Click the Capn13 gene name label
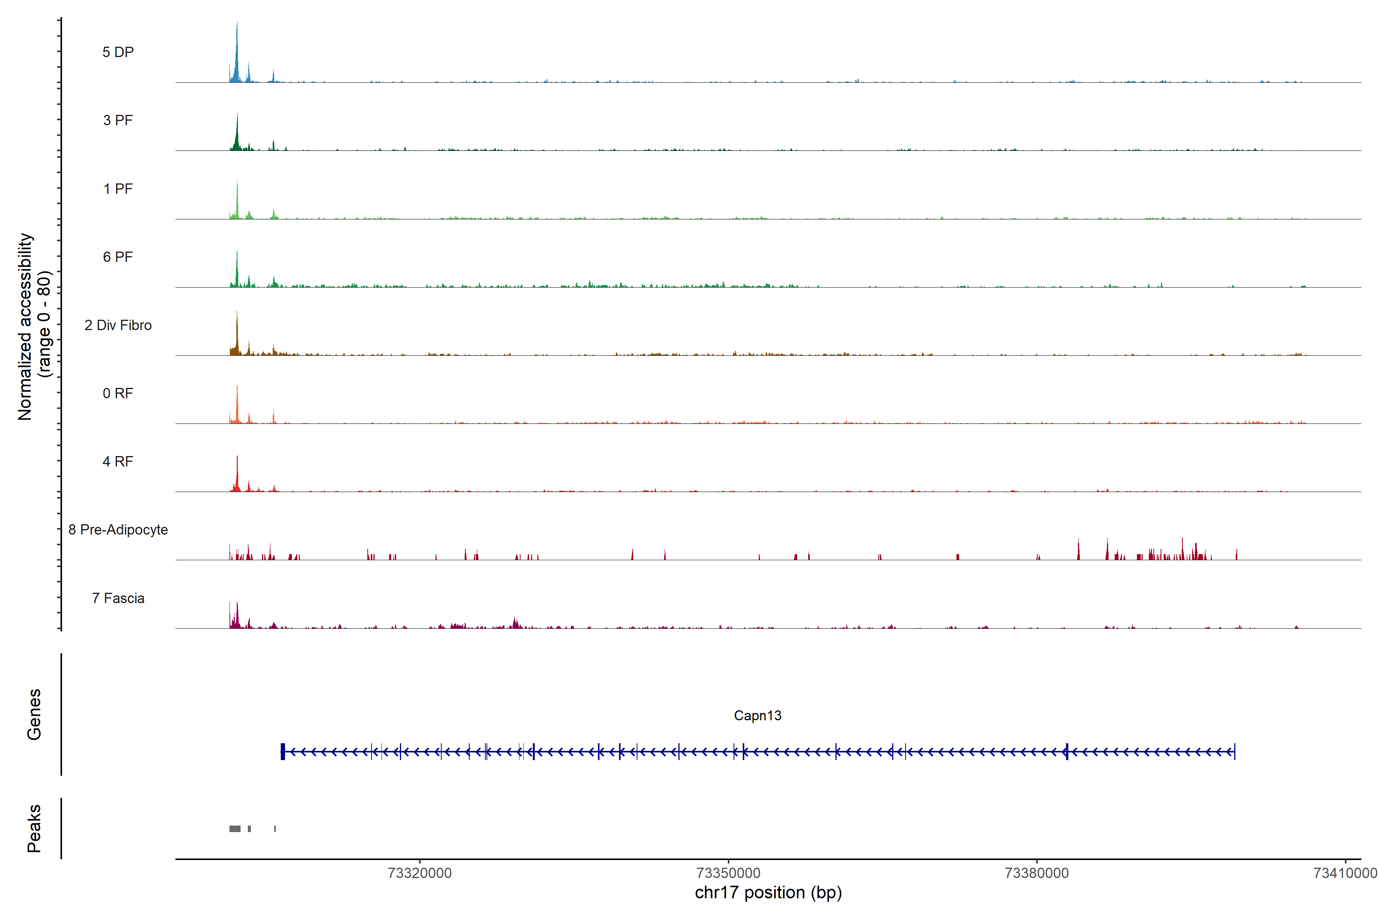Image resolution: width=1379 pixels, height=919 pixels. (x=758, y=716)
